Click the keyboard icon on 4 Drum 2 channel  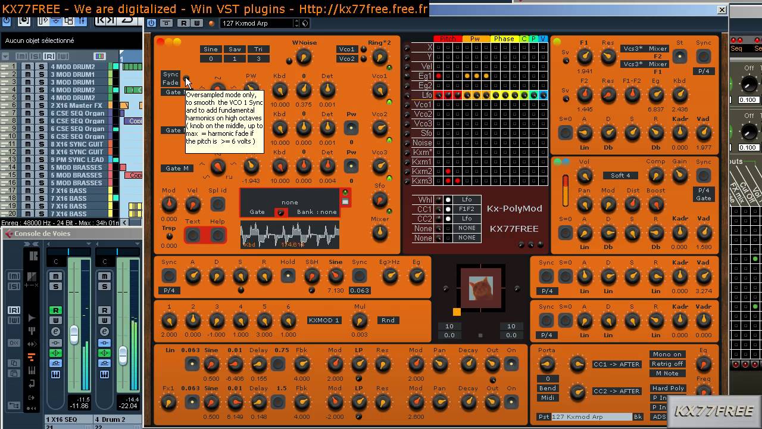click(104, 374)
